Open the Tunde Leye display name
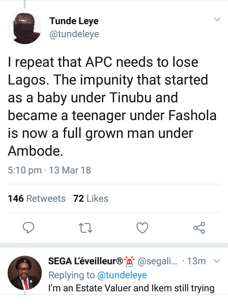Viewport: 228px width, 304px height. 74,21
